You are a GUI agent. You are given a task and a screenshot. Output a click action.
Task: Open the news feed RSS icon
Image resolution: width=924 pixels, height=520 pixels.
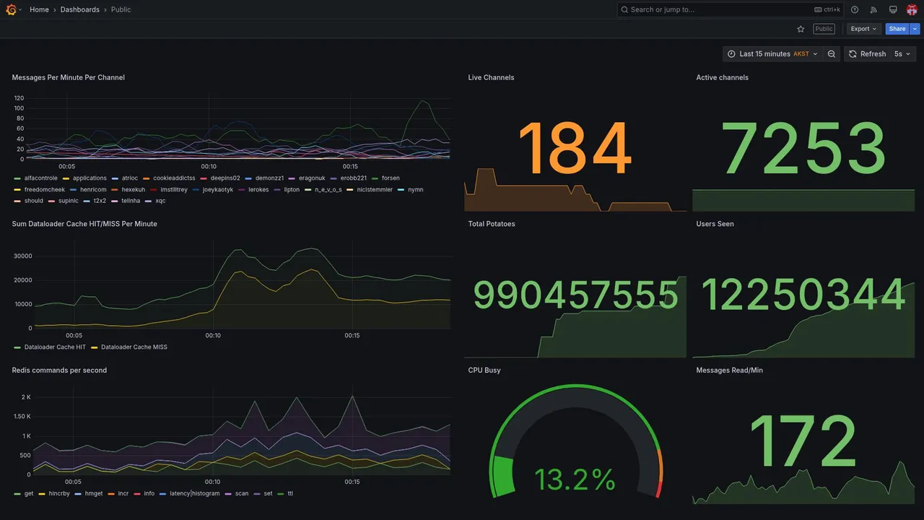[873, 9]
